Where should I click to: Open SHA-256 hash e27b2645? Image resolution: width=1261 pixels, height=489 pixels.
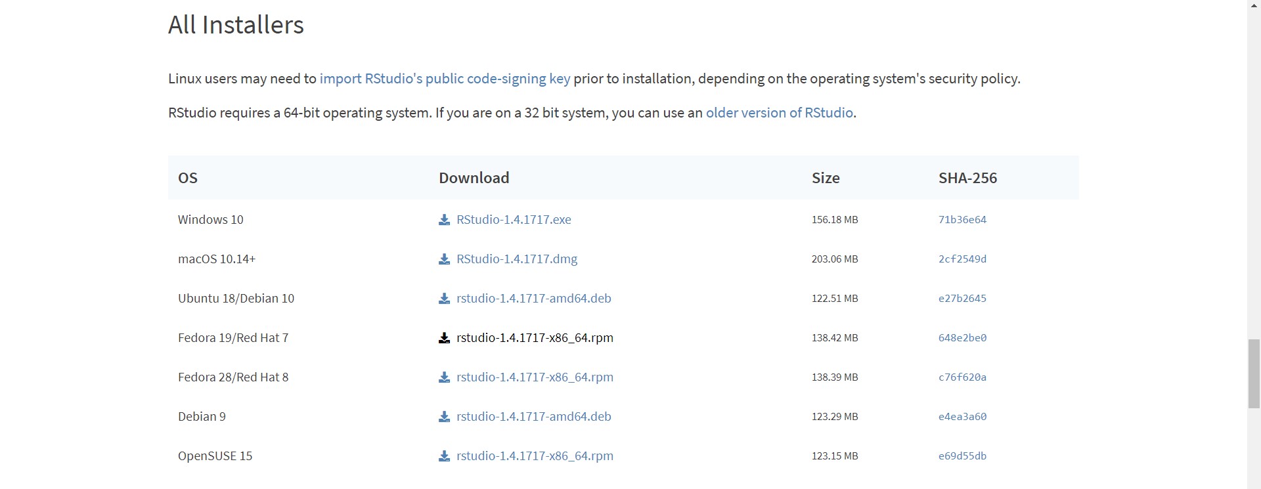pyautogui.click(x=962, y=299)
